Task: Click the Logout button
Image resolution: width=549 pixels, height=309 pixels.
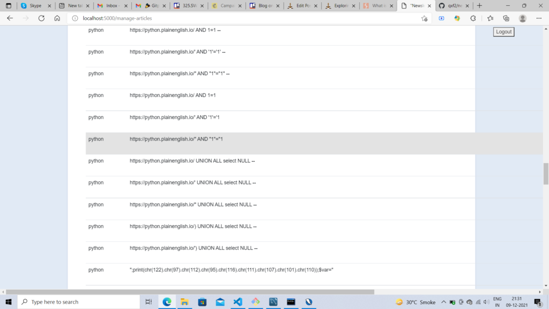Action: pos(503,31)
